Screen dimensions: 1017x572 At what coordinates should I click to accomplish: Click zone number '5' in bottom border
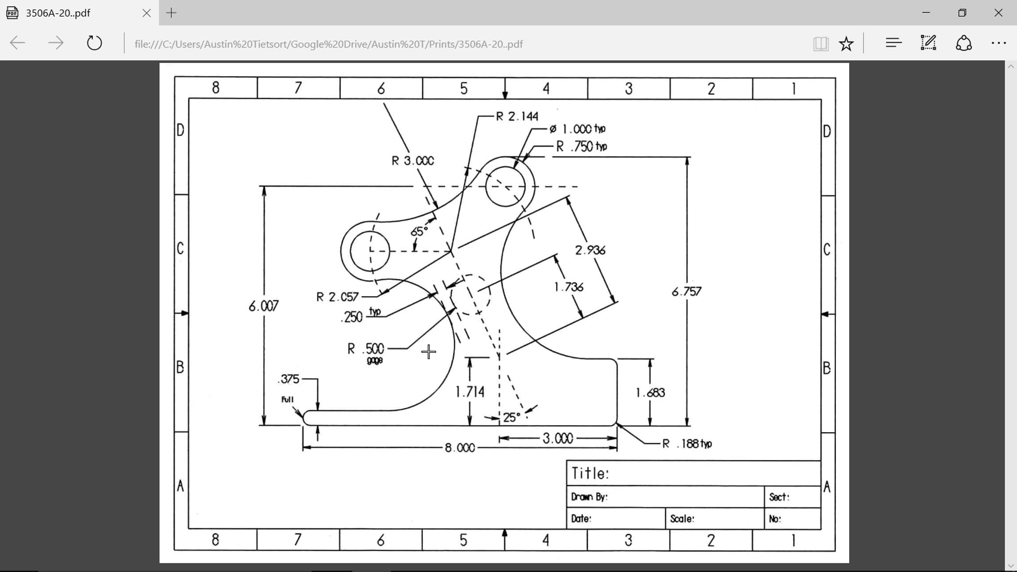463,540
